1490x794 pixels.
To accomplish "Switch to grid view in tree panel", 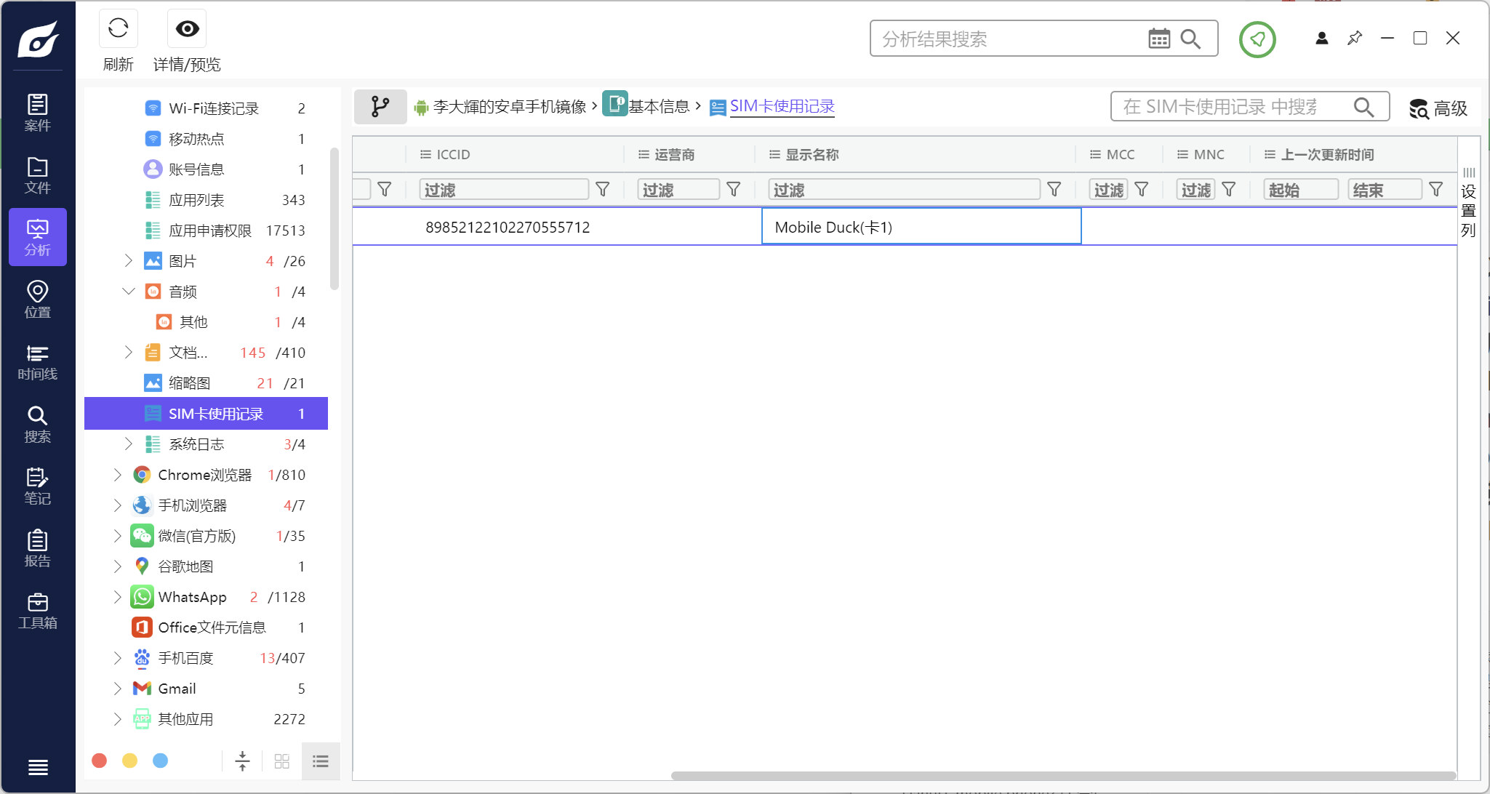I will (x=282, y=761).
